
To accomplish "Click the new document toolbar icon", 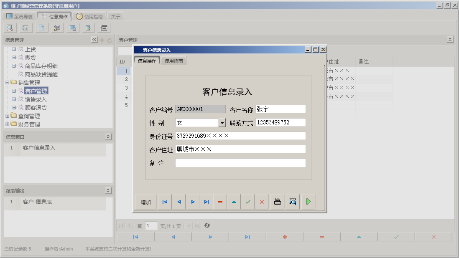I will click(41, 28).
